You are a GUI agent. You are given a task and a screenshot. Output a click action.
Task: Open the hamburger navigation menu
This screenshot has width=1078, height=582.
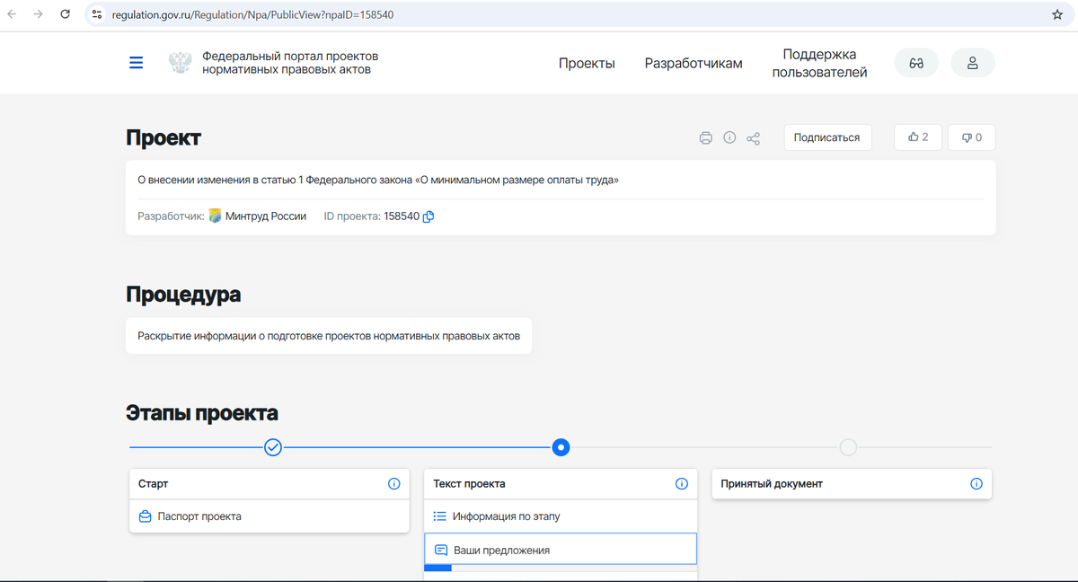tap(136, 62)
